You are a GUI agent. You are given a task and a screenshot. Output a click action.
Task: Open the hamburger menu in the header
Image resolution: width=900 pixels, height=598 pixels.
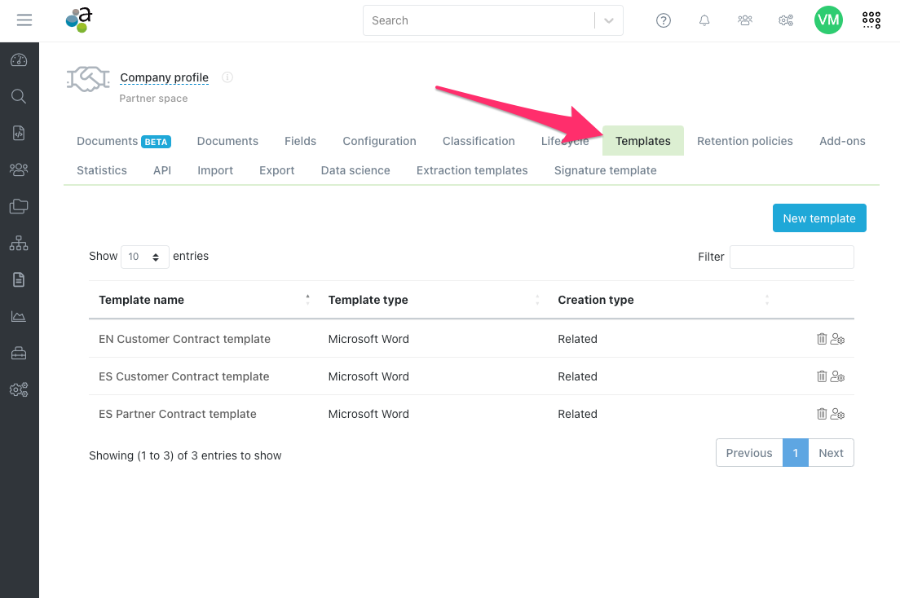pos(24,20)
